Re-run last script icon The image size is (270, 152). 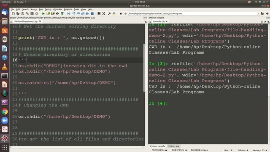[62, 14]
